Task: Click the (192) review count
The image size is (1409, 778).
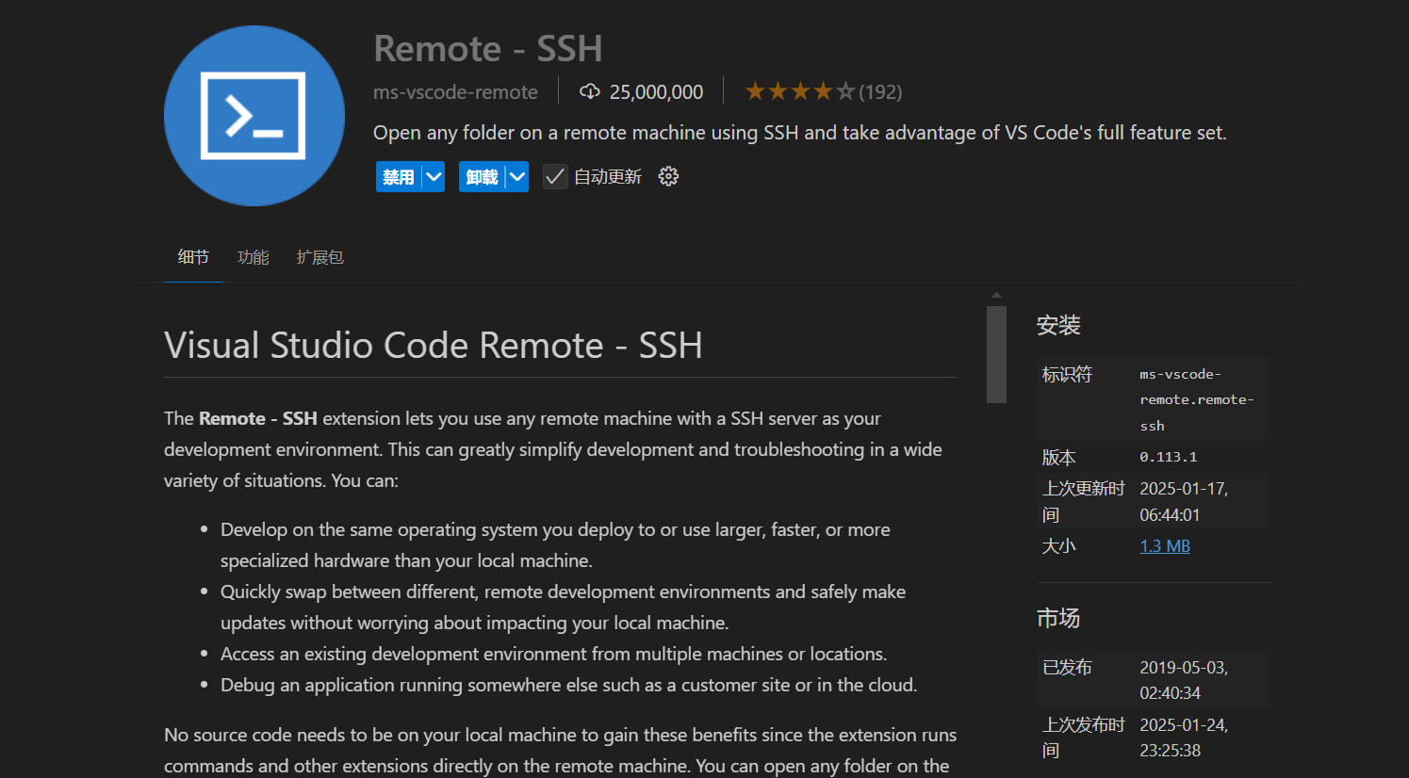Action: [x=880, y=92]
